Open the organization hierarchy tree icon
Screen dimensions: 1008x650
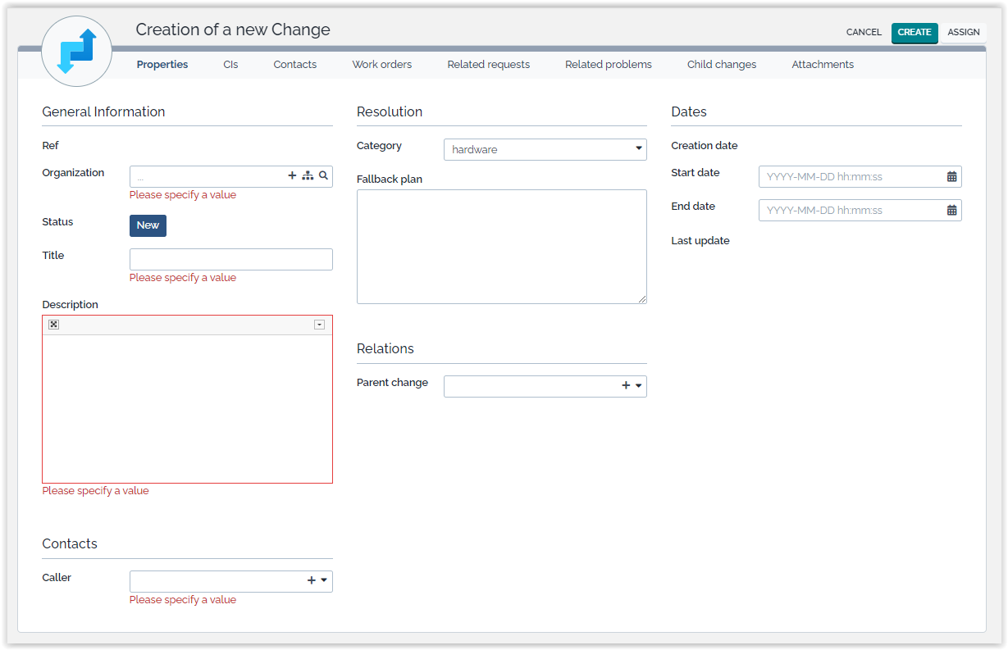(x=308, y=175)
